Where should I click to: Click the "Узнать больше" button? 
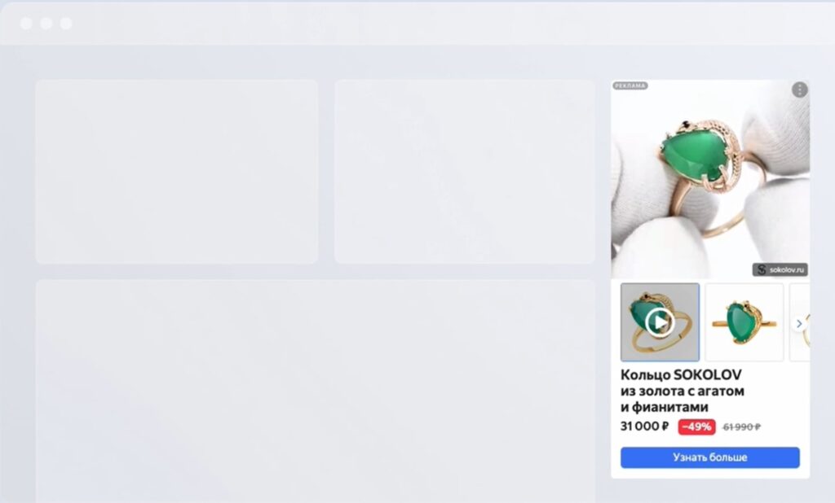[x=710, y=457]
